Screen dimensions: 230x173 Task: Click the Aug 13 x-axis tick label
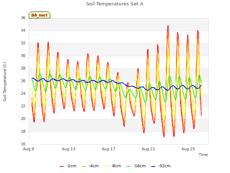(69, 149)
